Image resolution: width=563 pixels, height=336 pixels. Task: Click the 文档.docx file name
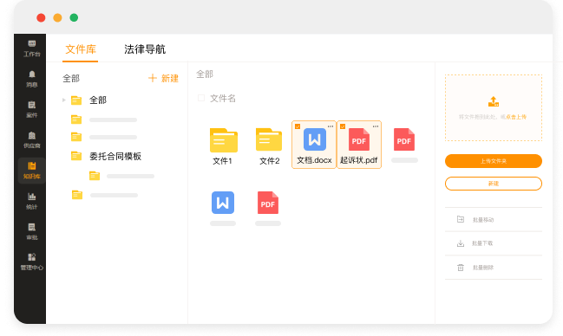pos(314,160)
